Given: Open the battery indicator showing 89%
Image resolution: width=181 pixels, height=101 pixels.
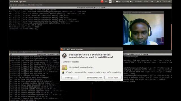Looking at the screenshot, I should point(122,1).
